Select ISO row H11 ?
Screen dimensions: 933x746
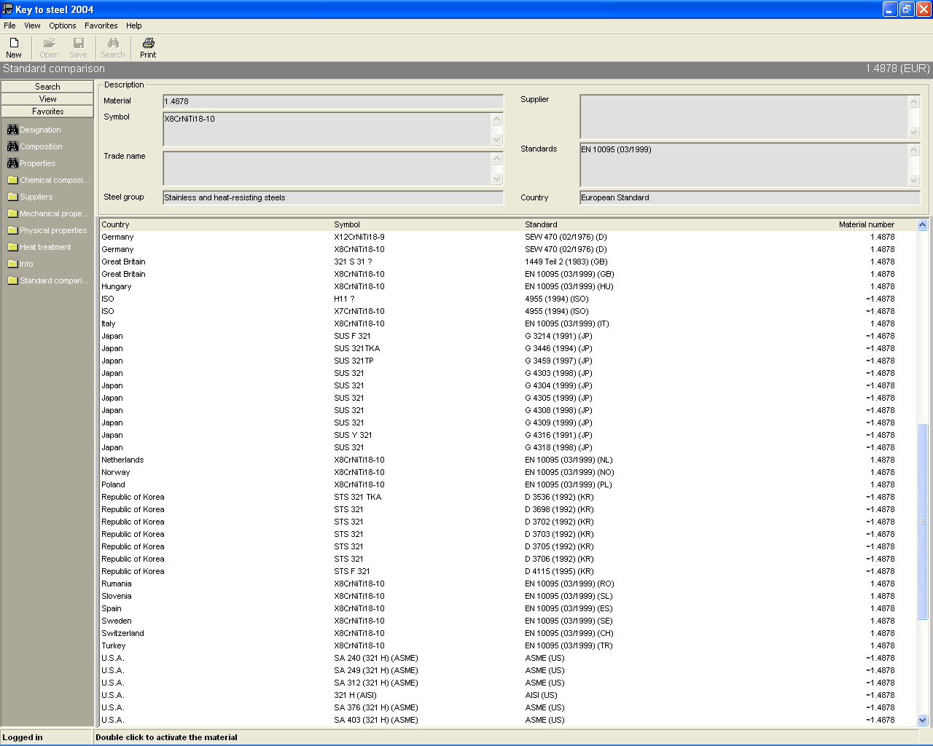(507, 299)
